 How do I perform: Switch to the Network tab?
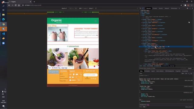click(167, 8)
